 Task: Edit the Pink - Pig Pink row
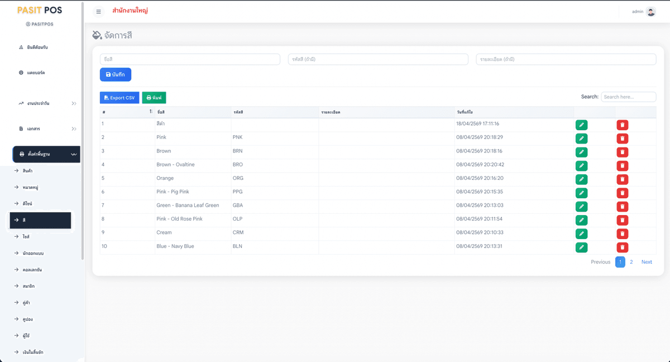581,193
